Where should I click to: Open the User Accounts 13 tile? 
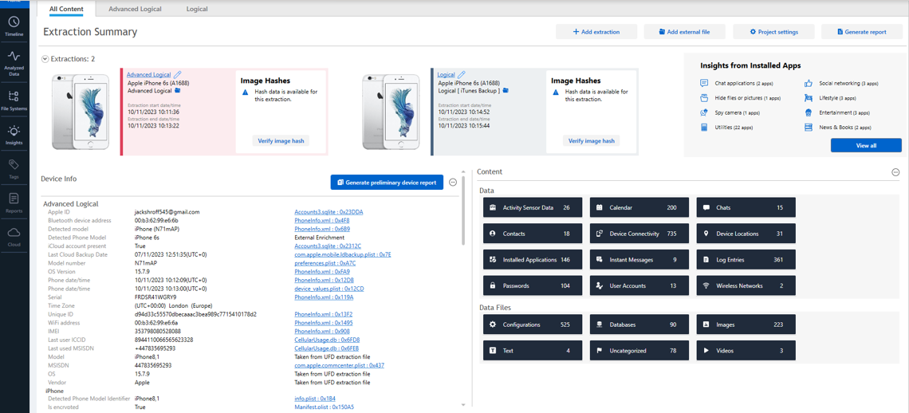click(x=639, y=286)
